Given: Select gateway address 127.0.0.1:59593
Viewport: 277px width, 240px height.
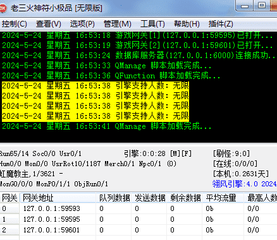Looking at the screenshot, I should coord(52,208).
